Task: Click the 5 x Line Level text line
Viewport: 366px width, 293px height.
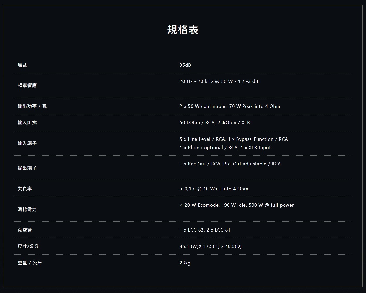Action: click(x=234, y=139)
